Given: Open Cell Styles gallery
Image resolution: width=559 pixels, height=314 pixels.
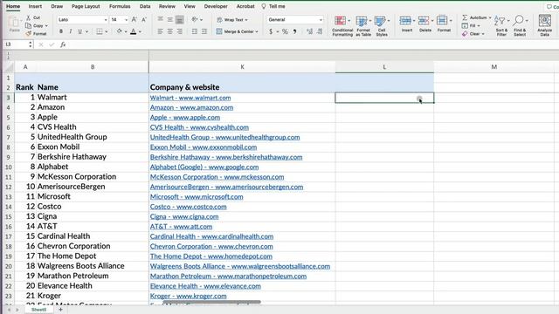Looking at the screenshot, I should coord(382,25).
